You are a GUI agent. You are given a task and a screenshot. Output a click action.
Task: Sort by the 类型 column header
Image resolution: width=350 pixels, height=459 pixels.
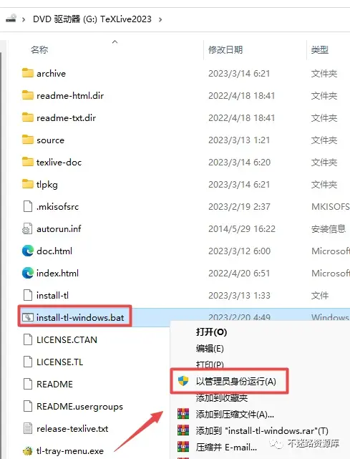pos(319,49)
